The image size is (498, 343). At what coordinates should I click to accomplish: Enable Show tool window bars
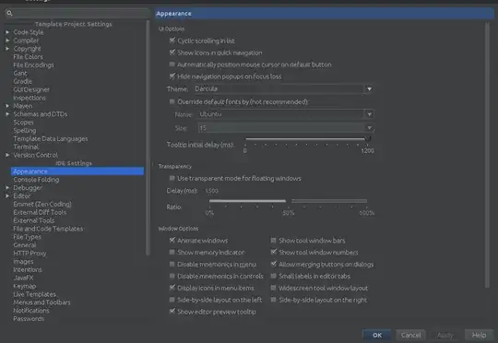click(274, 240)
